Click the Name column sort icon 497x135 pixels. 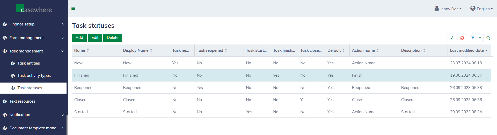pyautogui.click(x=88, y=50)
